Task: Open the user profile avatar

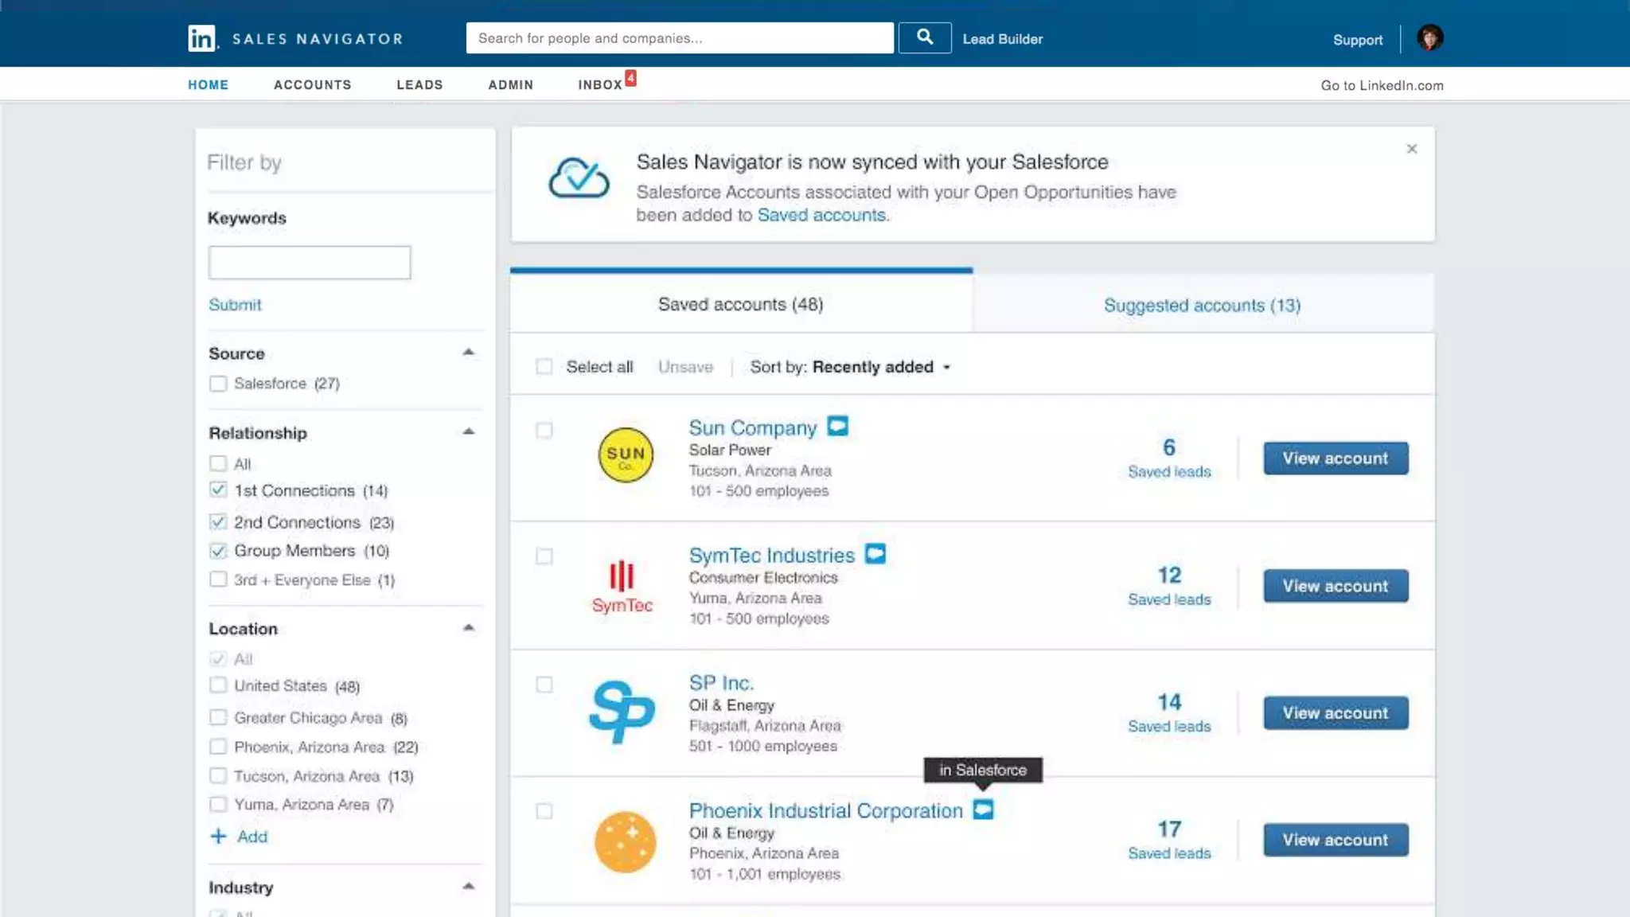Action: point(1429,37)
